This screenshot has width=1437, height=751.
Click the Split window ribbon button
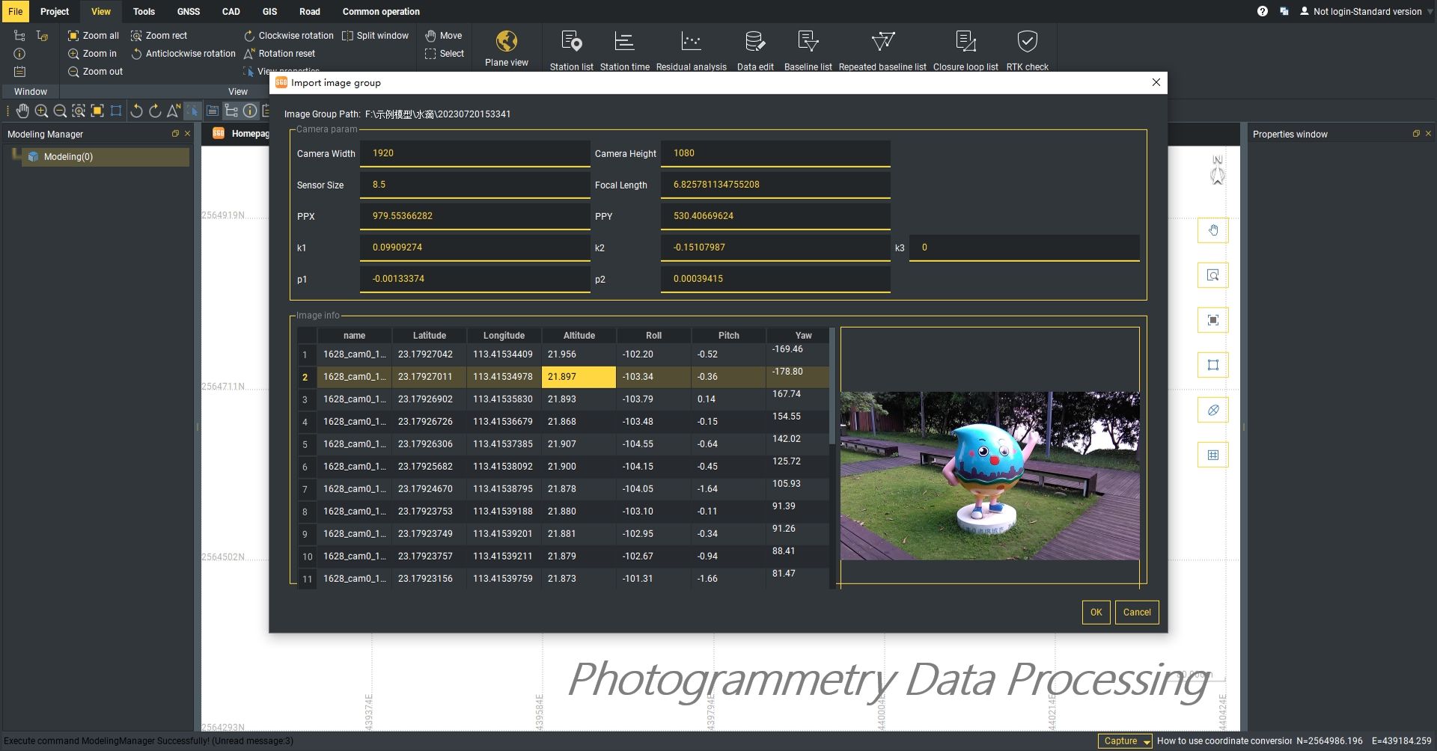[376, 35]
